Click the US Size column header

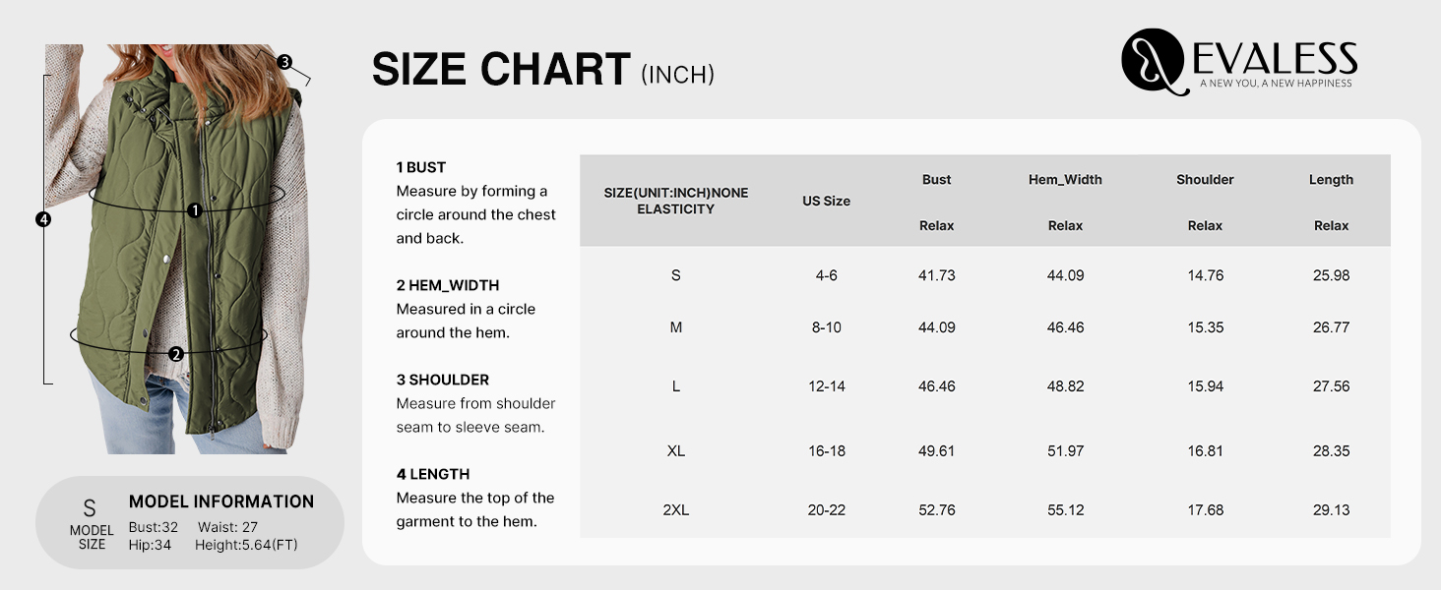click(x=826, y=201)
